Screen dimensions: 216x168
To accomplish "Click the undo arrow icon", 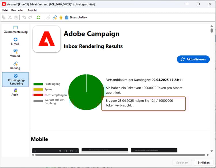I will pyautogui.click(x=24, y=17).
